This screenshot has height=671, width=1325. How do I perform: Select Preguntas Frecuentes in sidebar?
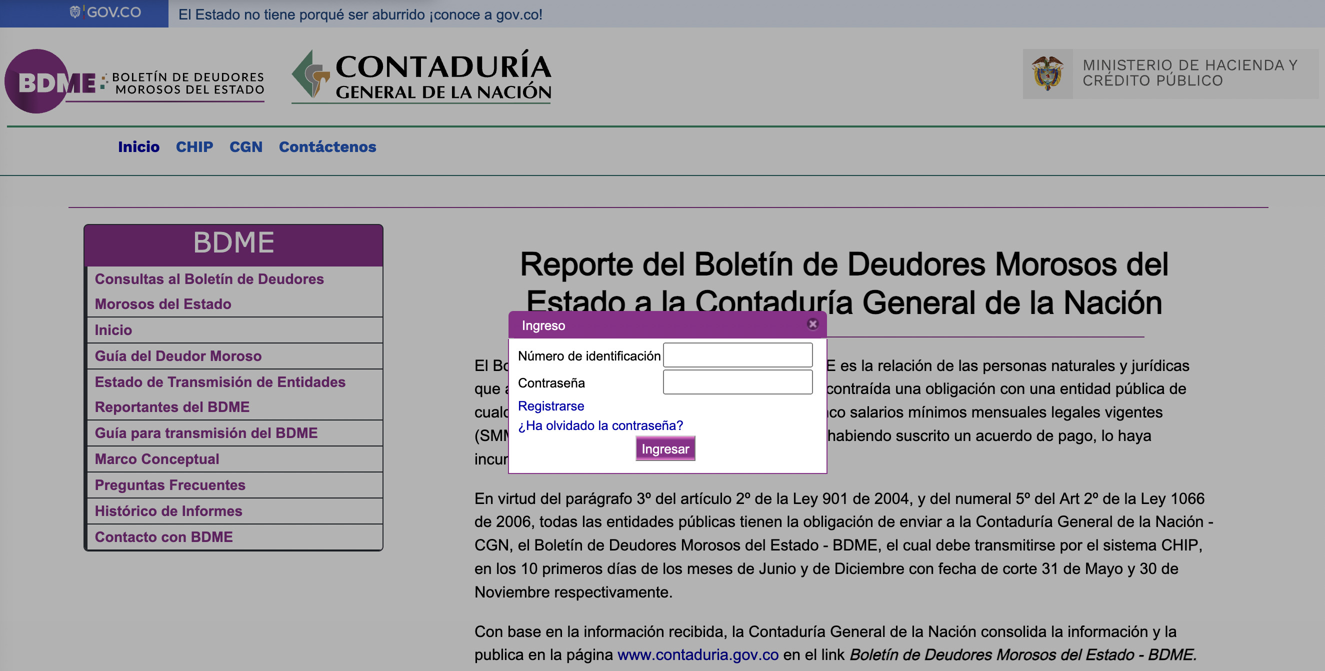tap(169, 485)
